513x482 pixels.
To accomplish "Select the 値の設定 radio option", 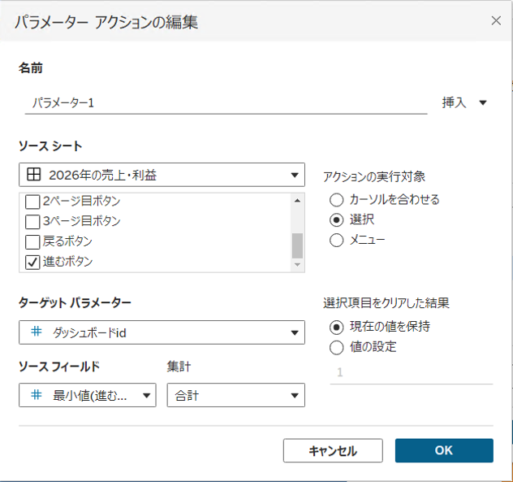I will tap(336, 348).
